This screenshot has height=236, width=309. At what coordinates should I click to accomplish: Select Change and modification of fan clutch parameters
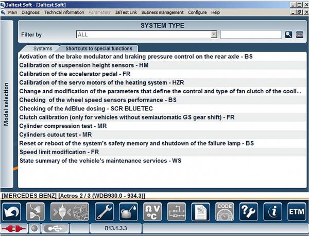(x=162, y=91)
